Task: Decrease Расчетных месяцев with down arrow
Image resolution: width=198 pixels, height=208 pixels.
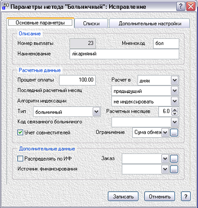Action: coord(175,113)
